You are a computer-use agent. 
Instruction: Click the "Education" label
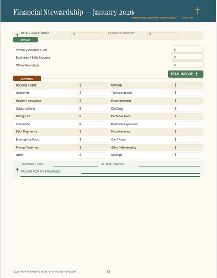(x=23, y=124)
